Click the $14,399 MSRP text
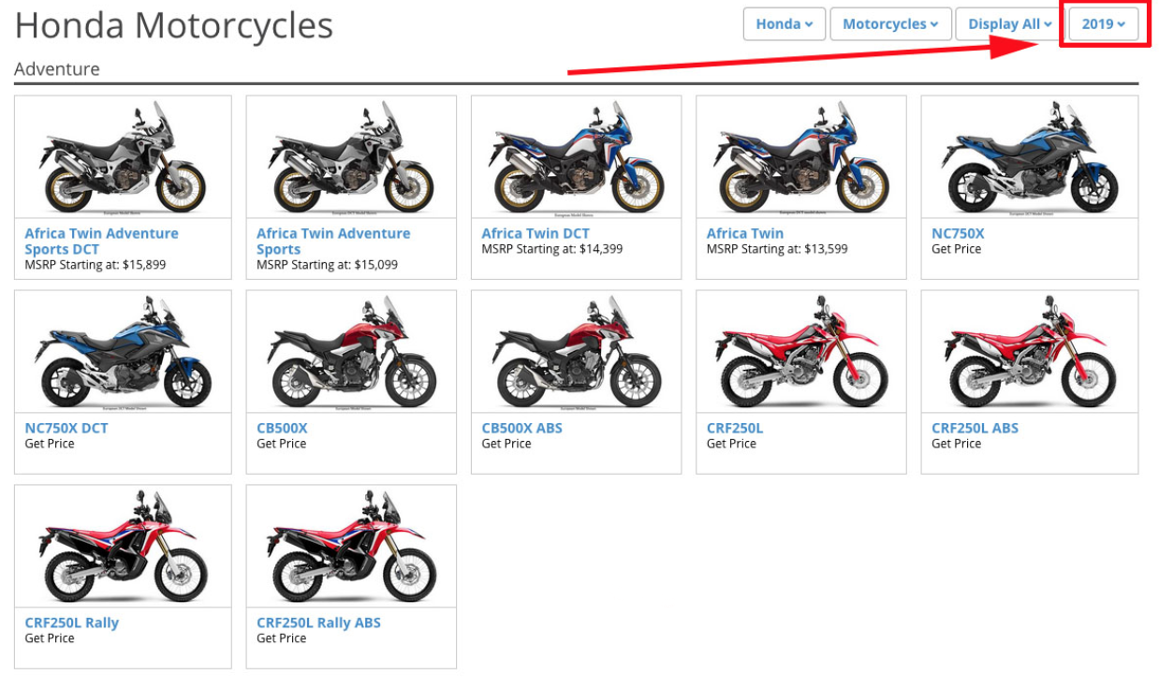This screenshot has width=1159, height=689. 552,249
